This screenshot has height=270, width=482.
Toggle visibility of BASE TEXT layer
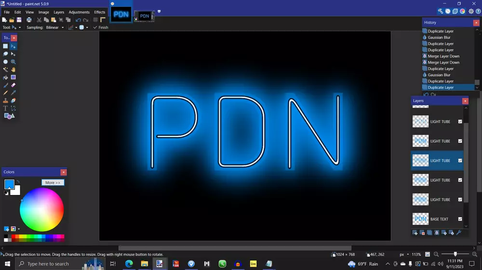click(x=460, y=219)
